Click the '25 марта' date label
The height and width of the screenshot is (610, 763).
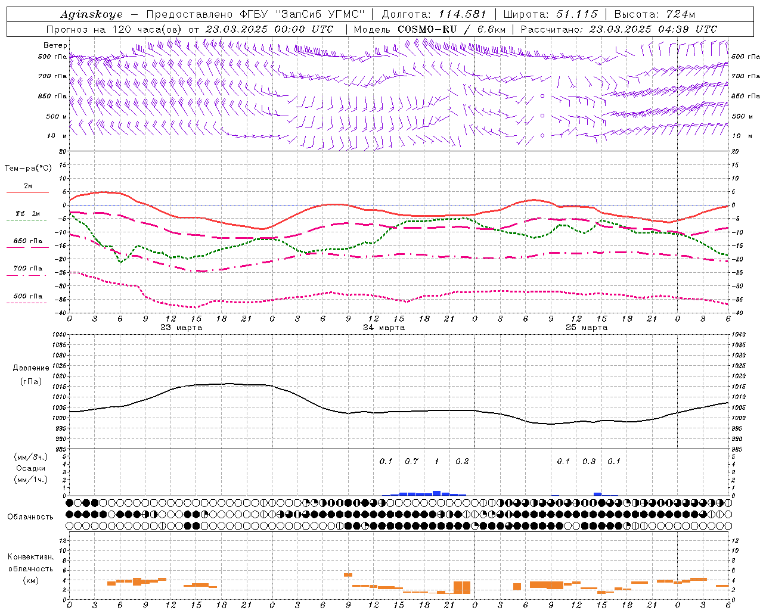point(587,328)
